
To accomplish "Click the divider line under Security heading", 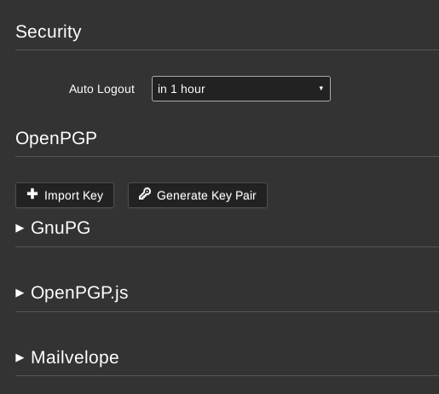I will (227, 49).
